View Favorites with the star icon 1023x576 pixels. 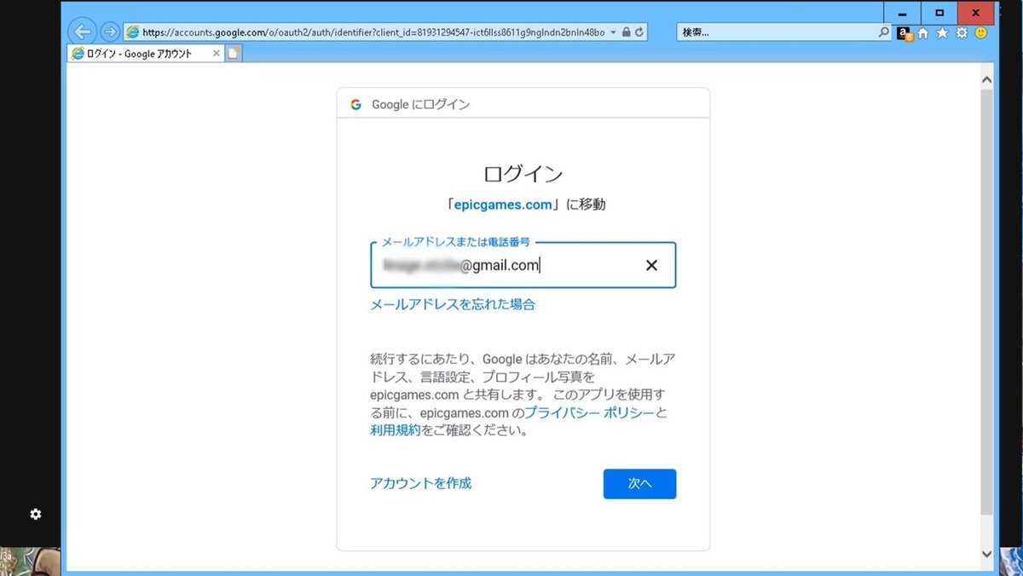942,32
